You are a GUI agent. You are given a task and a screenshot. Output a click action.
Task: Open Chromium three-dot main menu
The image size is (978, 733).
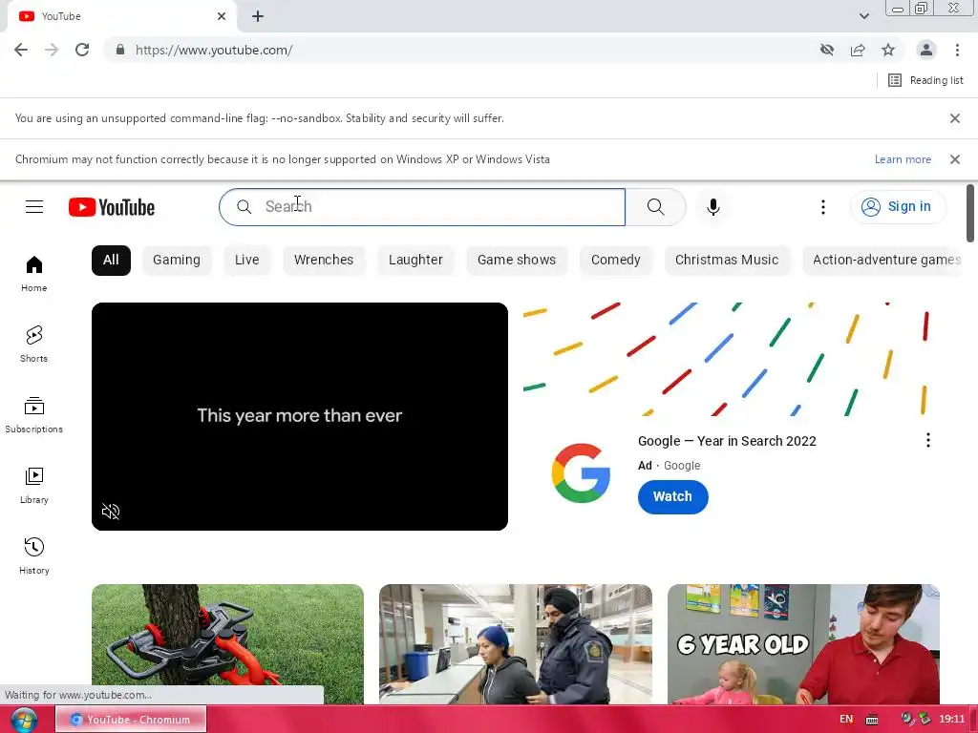click(957, 50)
